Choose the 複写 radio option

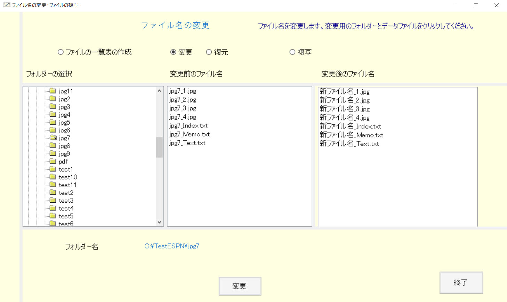(x=292, y=52)
